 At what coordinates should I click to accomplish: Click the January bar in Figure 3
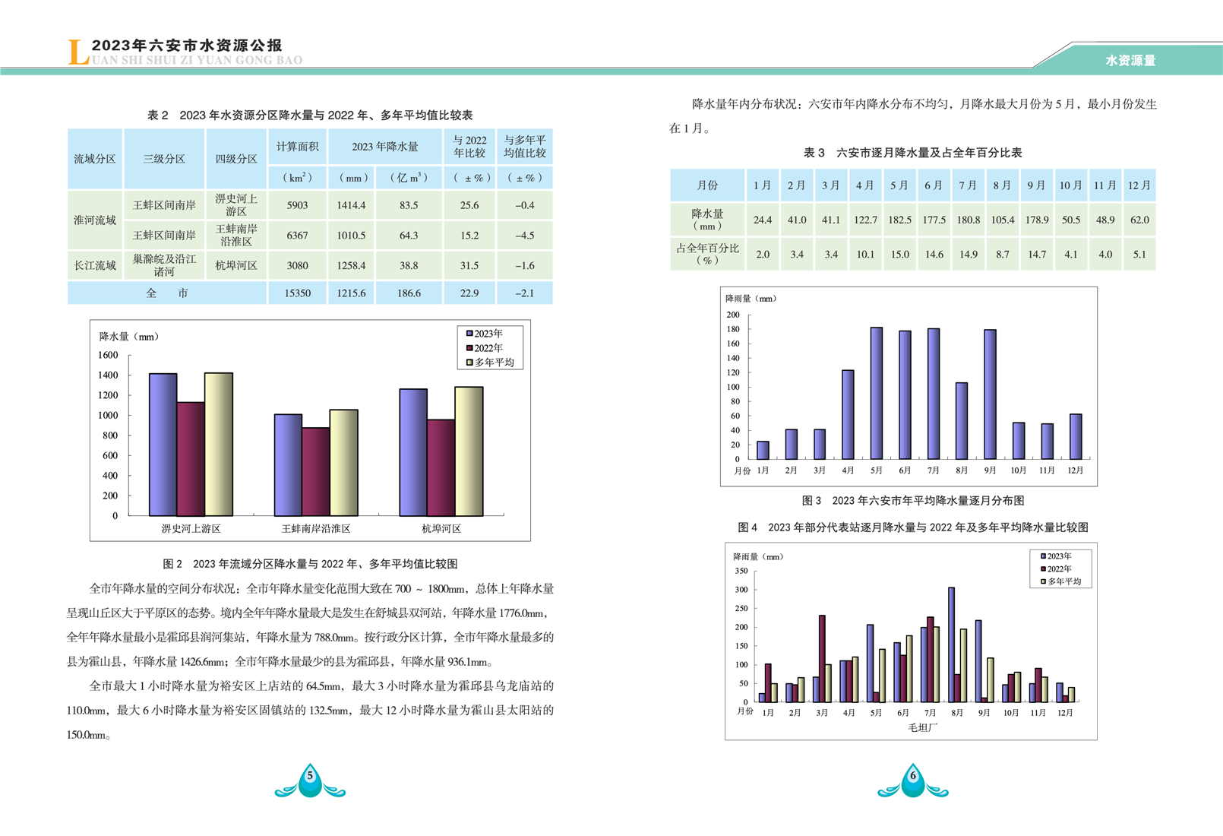point(763,450)
